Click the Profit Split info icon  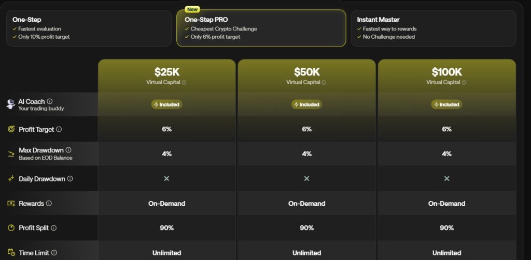pyautogui.click(x=53, y=228)
